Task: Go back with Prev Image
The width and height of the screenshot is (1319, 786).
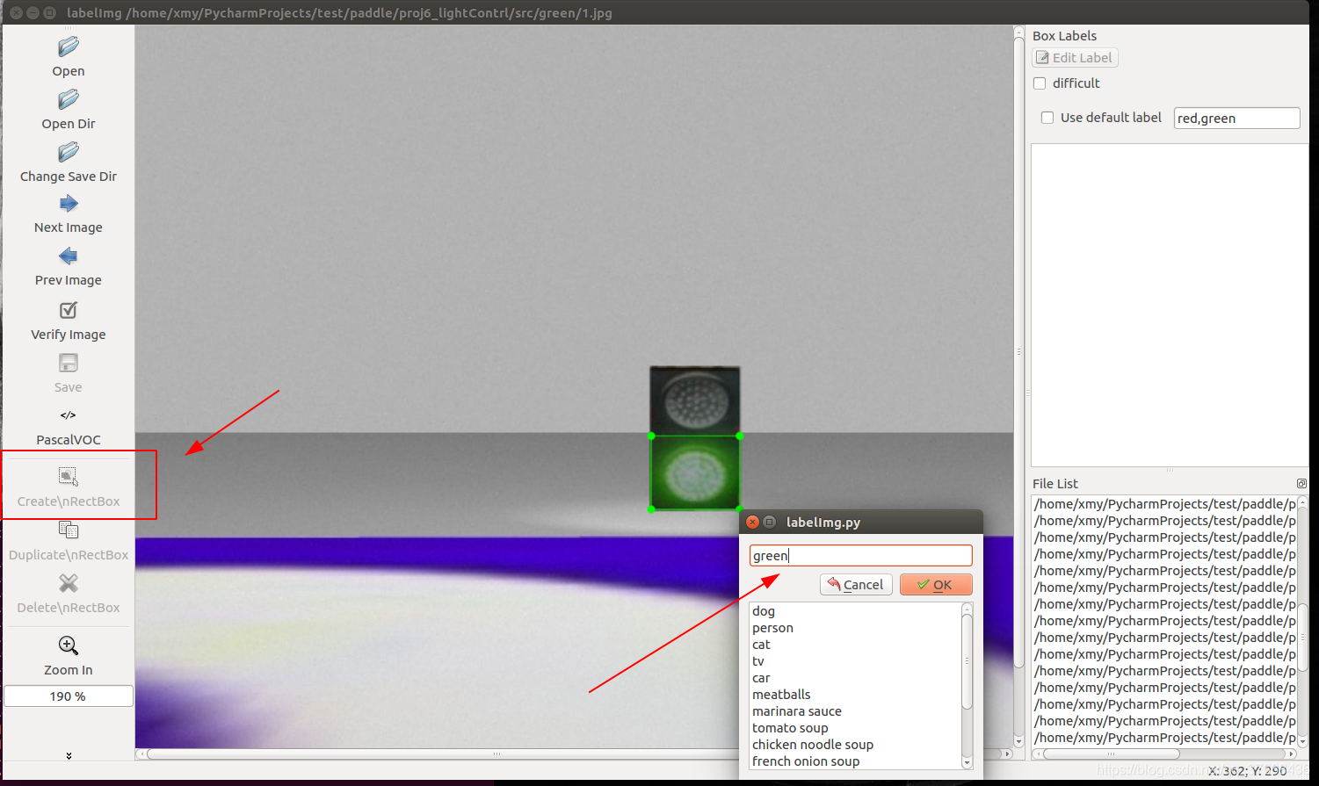Action: coord(68,267)
